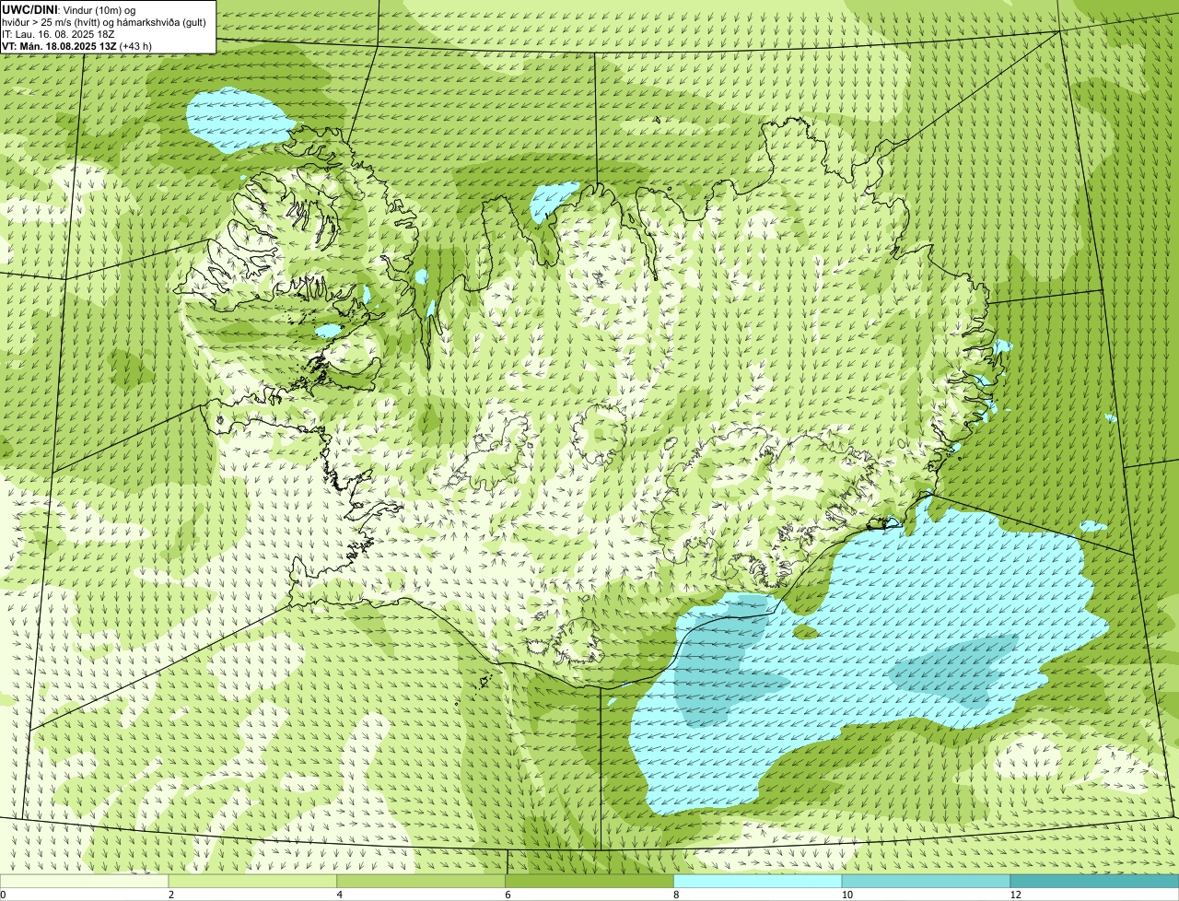Click the 2–4 m/s light green swatch
Image resolution: width=1179 pixels, height=901 pixels.
coord(252,881)
